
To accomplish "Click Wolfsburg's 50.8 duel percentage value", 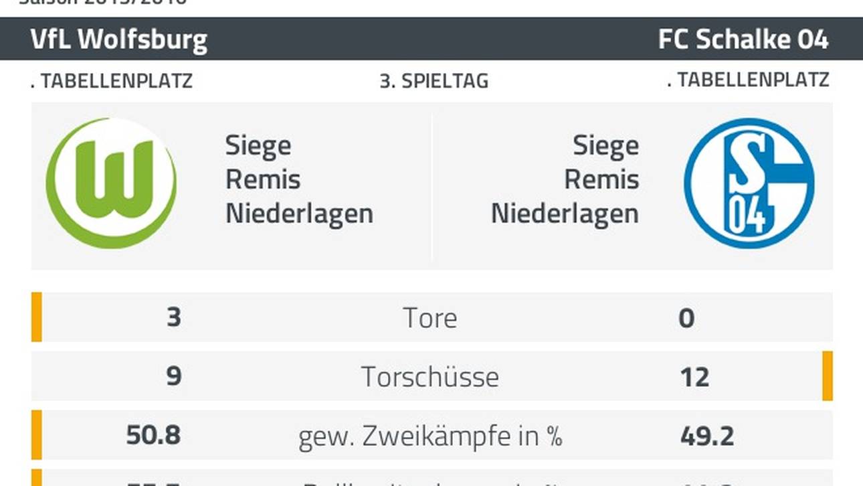I will pos(153,436).
